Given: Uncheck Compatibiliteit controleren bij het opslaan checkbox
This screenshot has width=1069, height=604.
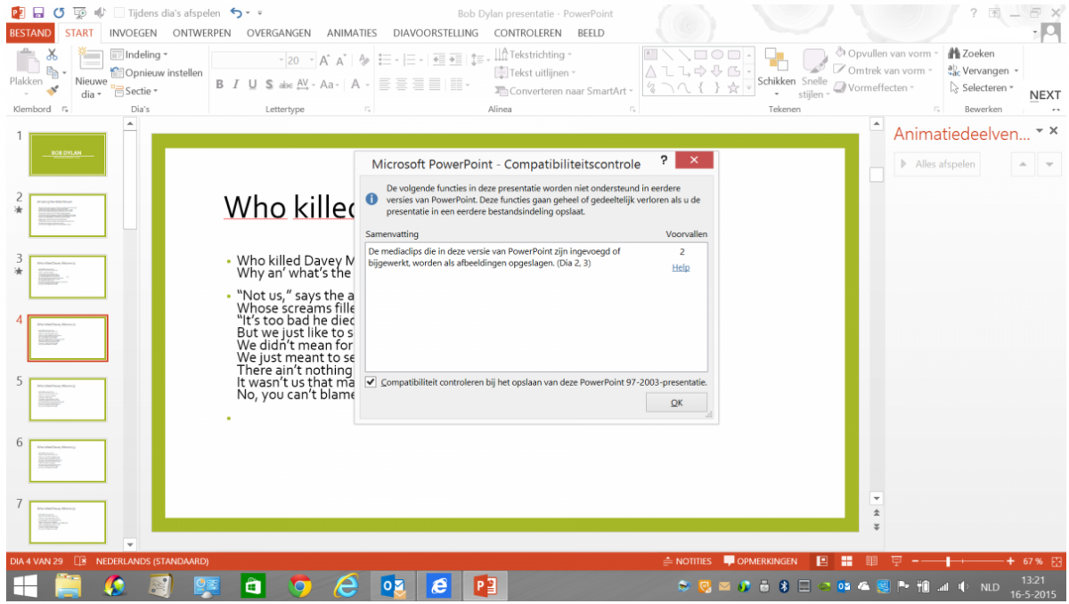Looking at the screenshot, I should (x=371, y=382).
